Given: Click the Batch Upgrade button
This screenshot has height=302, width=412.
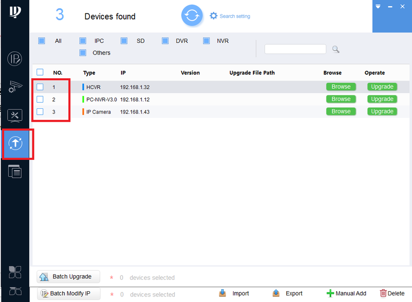Looking at the screenshot, I should coord(68,277).
